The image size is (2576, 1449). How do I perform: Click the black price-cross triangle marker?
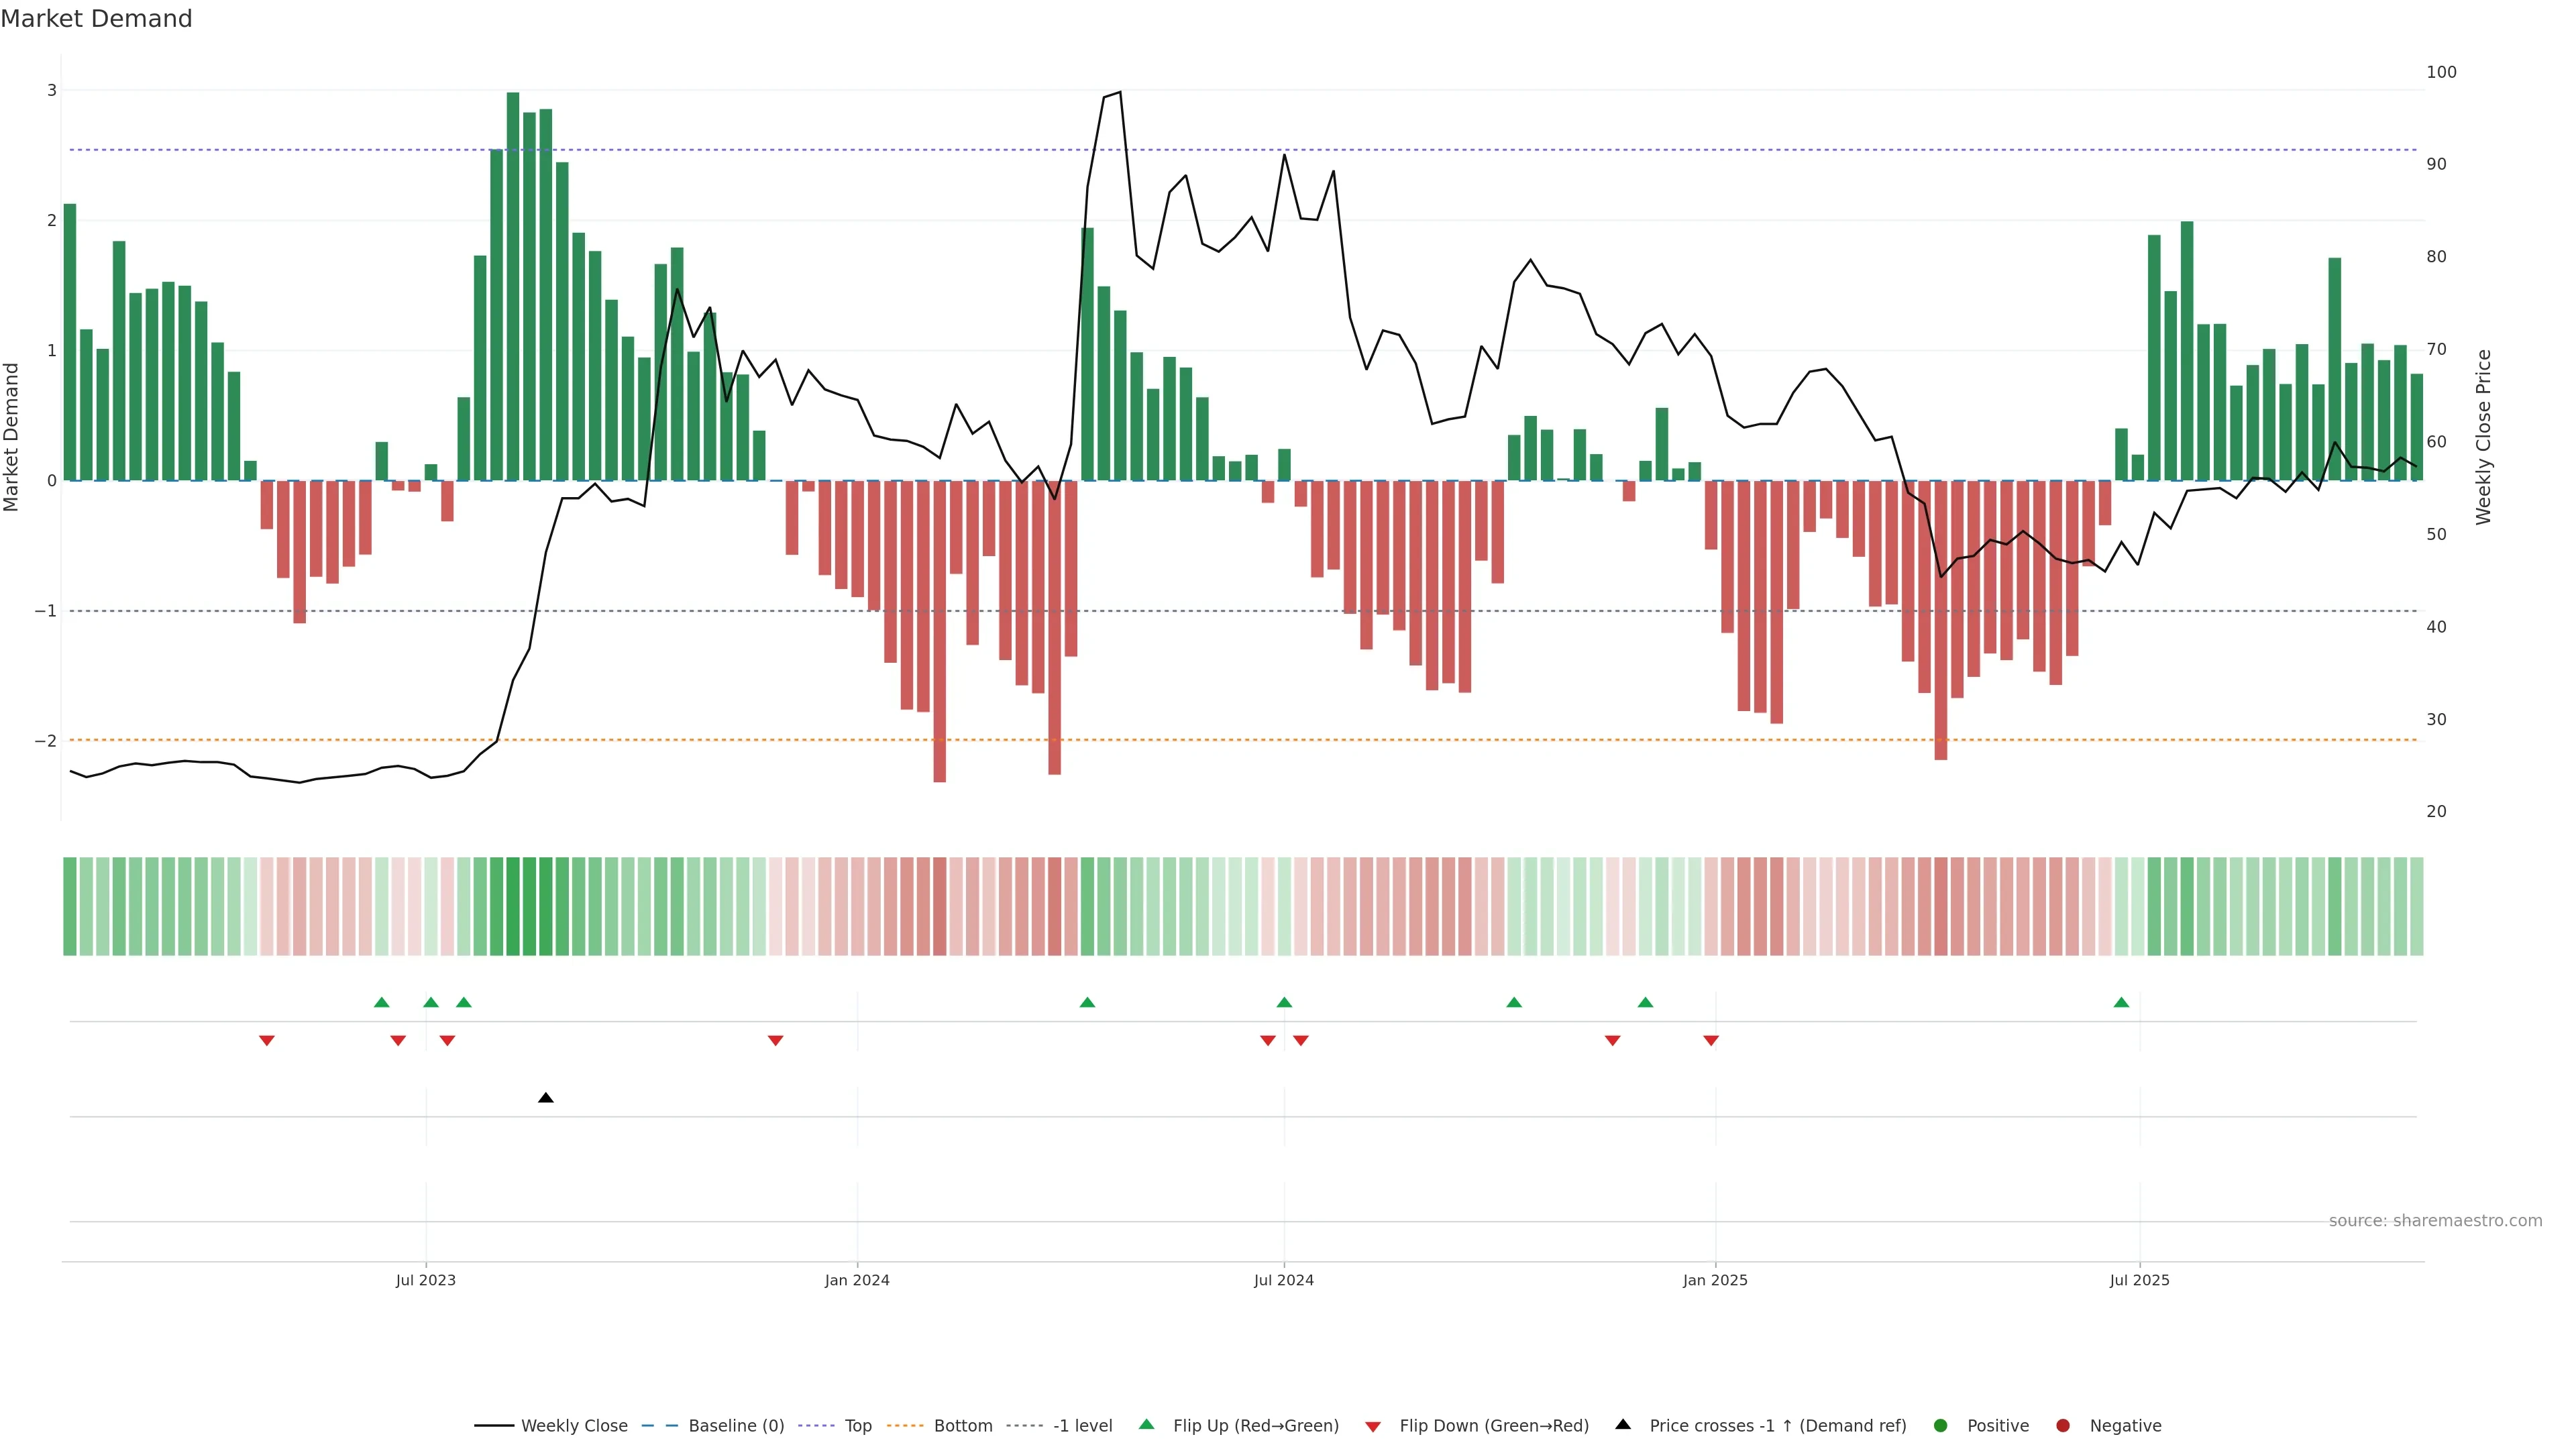pos(545,1098)
